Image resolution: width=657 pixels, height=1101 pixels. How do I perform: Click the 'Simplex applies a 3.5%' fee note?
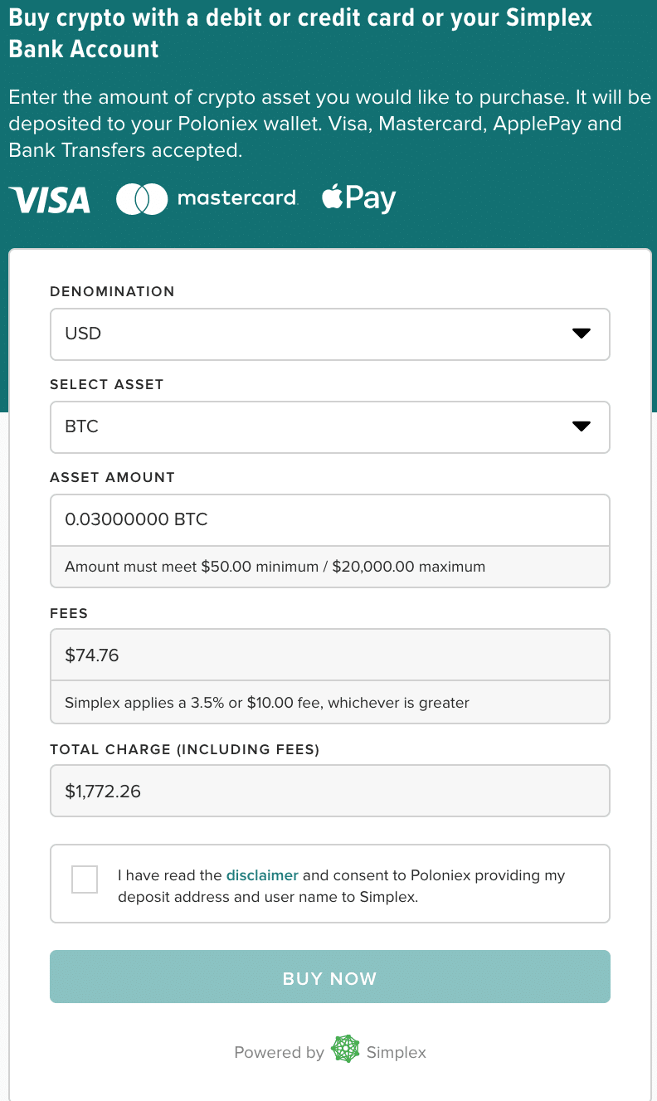[267, 703]
